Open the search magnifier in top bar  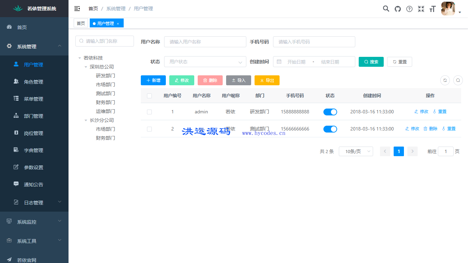tap(386, 9)
